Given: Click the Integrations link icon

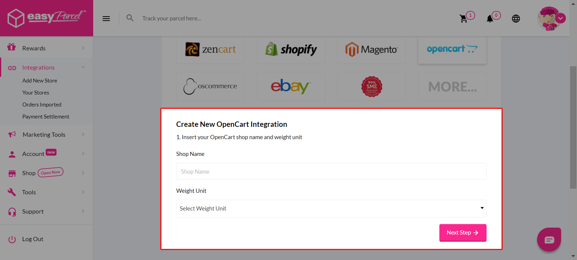Looking at the screenshot, I should 12,68.
